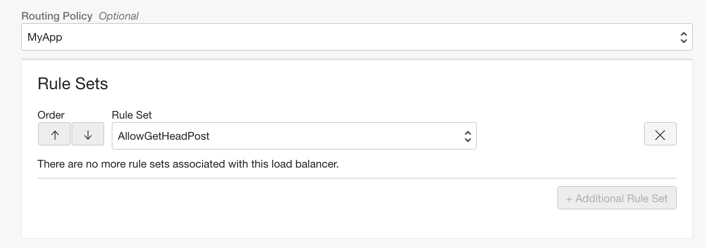Click the Order column label
Viewport: 706px width, 248px height.
coord(51,115)
